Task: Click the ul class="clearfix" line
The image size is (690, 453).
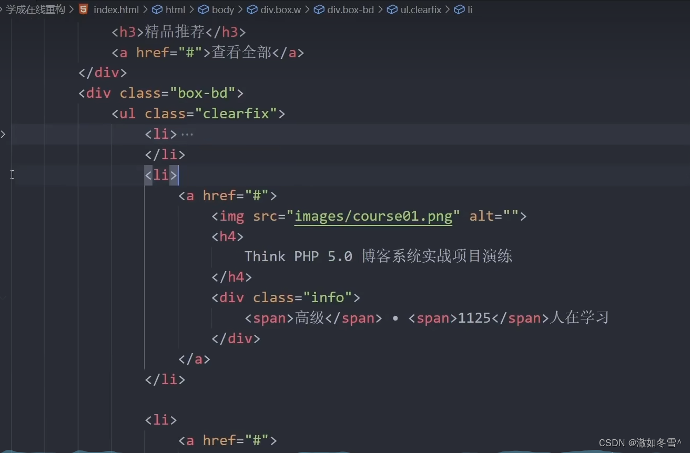Action: click(x=198, y=114)
